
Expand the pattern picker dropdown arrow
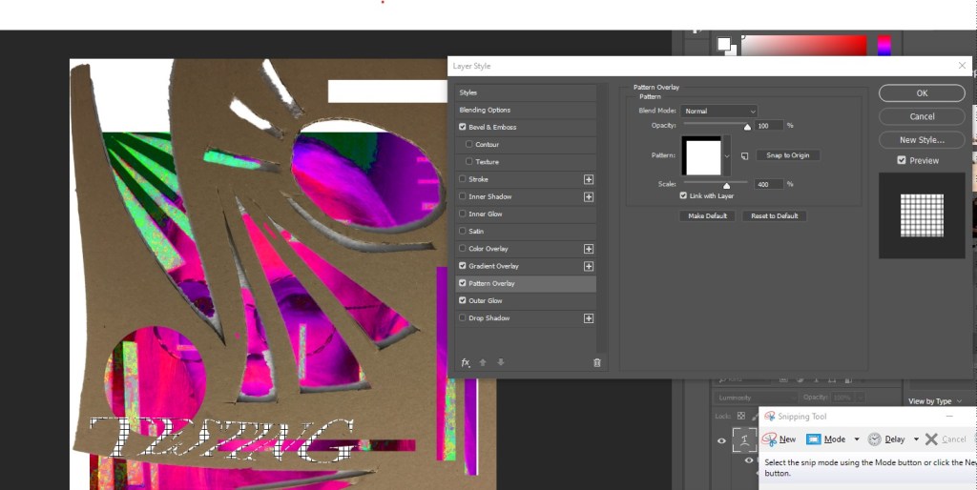click(x=727, y=154)
